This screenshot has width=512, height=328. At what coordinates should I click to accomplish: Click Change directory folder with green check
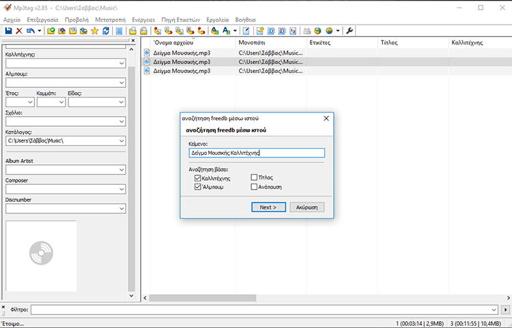pyautogui.click(x=51, y=31)
